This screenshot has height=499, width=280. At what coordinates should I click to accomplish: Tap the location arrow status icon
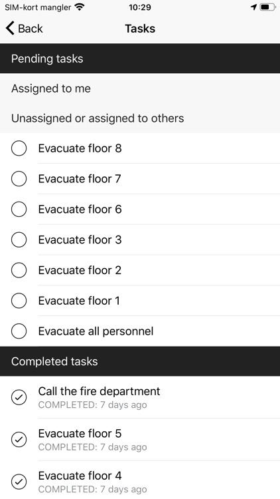click(x=253, y=7)
